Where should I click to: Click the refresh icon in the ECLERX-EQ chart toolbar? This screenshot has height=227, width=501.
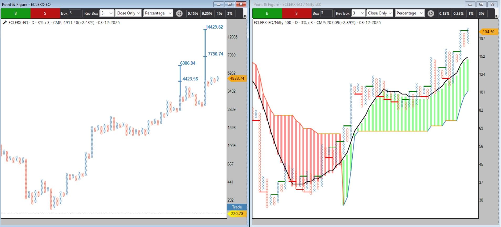[x=179, y=13]
